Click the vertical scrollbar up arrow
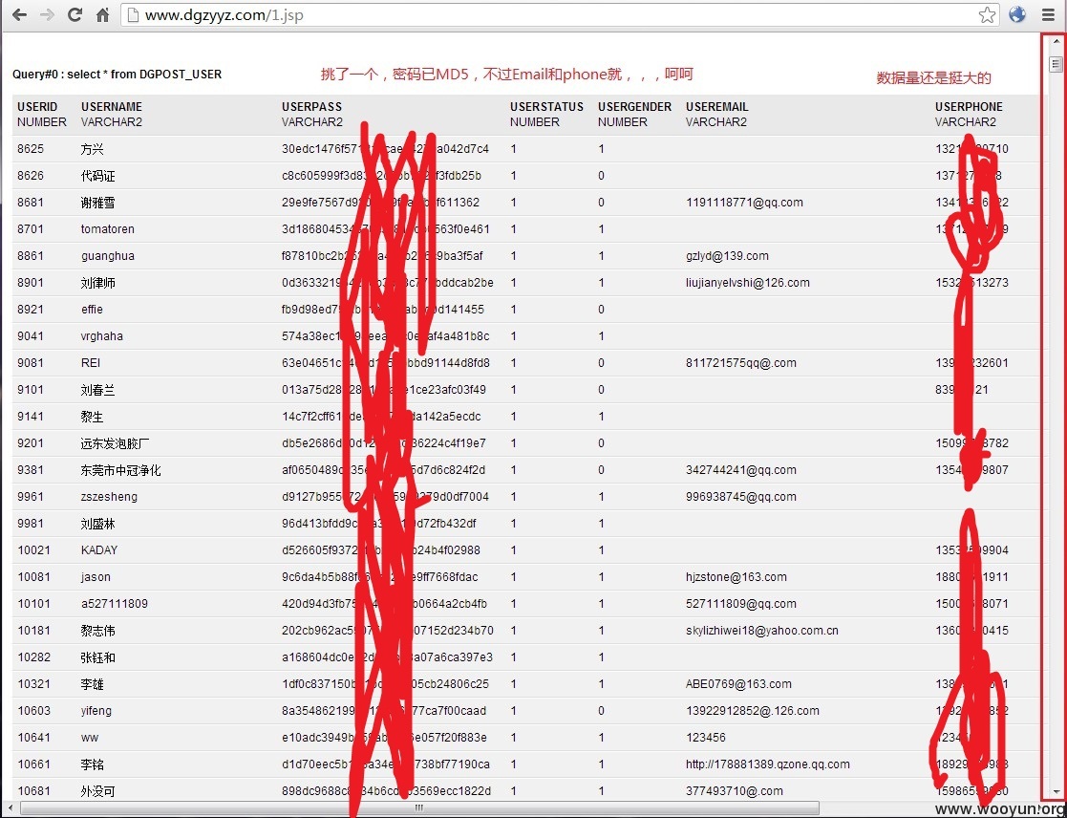1067x818 pixels. pos(1056,41)
